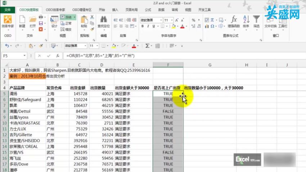The width and height of the screenshot is (306, 172).
Task: Click the ribbon save floppy icon
Action: (x=41, y=23)
